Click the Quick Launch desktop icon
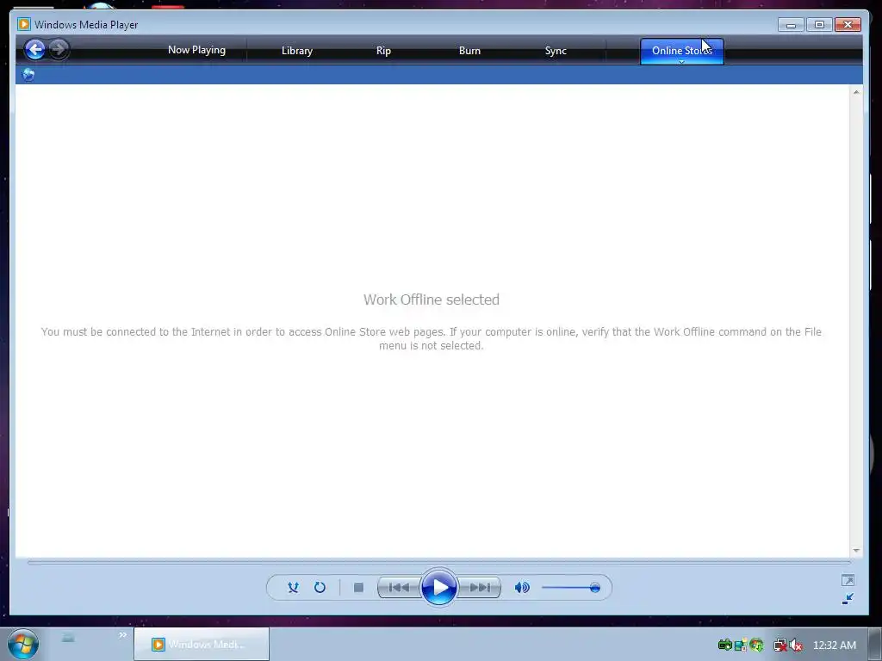 tap(68, 638)
